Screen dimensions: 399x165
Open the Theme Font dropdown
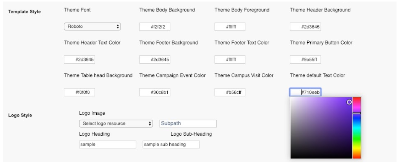click(92, 27)
